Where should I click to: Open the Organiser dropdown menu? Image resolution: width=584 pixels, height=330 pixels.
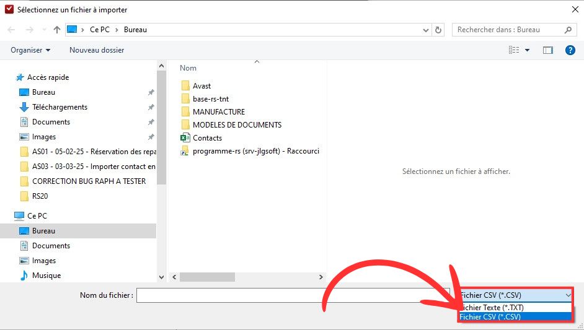[30, 50]
